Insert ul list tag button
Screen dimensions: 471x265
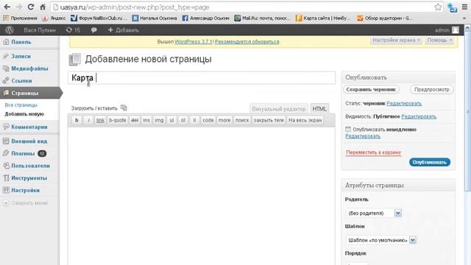[x=171, y=120]
